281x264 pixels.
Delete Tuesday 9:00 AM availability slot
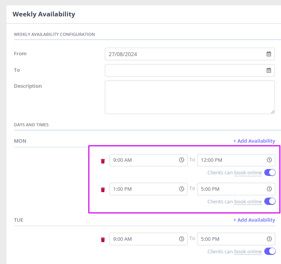pos(103,240)
